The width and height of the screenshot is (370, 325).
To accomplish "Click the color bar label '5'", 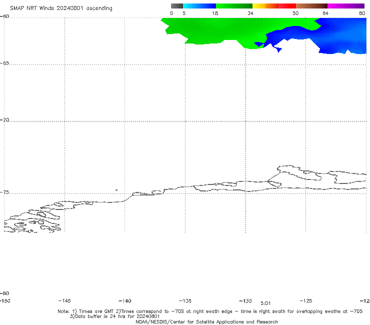I will click(184, 13).
